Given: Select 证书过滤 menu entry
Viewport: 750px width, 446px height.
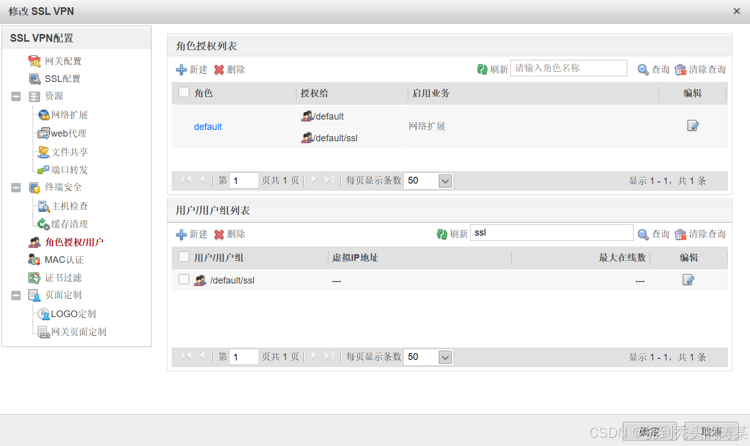Looking at the screenshot, I should point(63,278).
